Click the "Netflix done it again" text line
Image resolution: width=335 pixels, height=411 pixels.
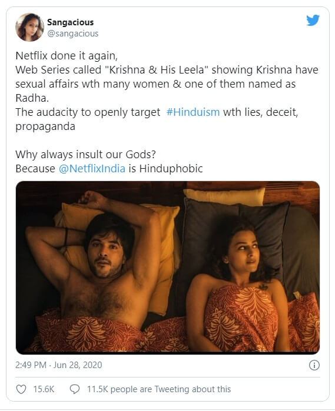coord(67,56)
